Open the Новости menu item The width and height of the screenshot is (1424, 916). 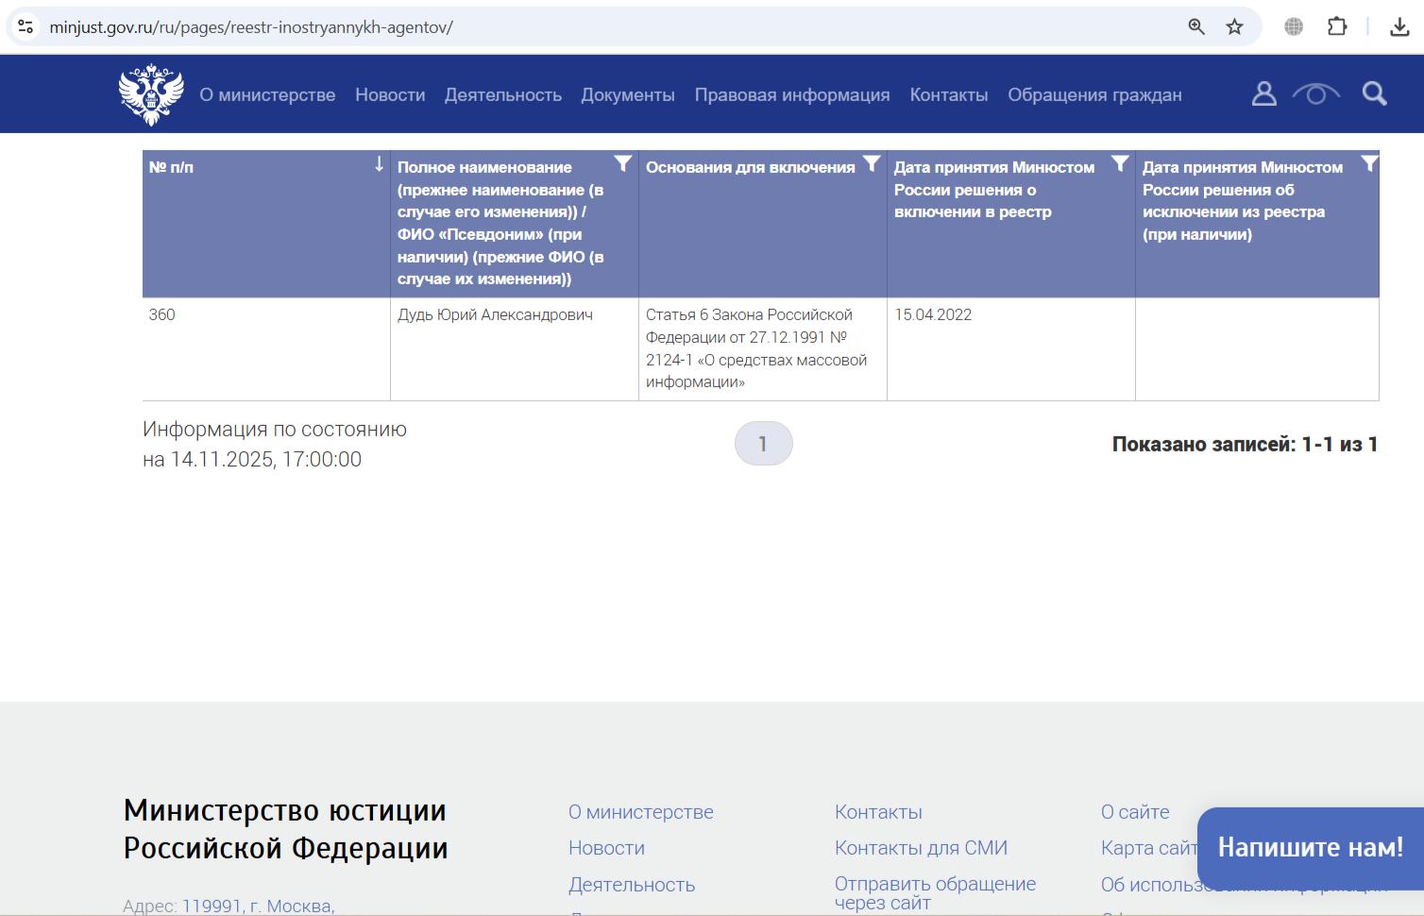pyautogui.click(x=390, y=95)
